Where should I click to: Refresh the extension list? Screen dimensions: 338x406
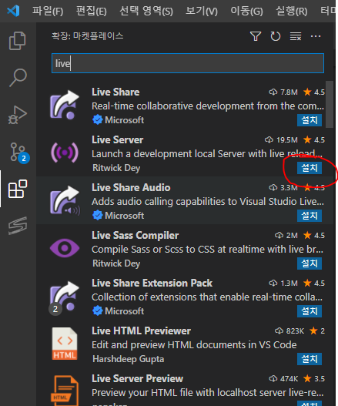pos(276,36)
